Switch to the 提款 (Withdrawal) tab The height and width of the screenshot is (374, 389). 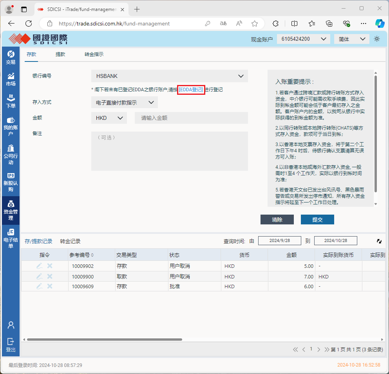pyautogui.click(x=60, y=54)
